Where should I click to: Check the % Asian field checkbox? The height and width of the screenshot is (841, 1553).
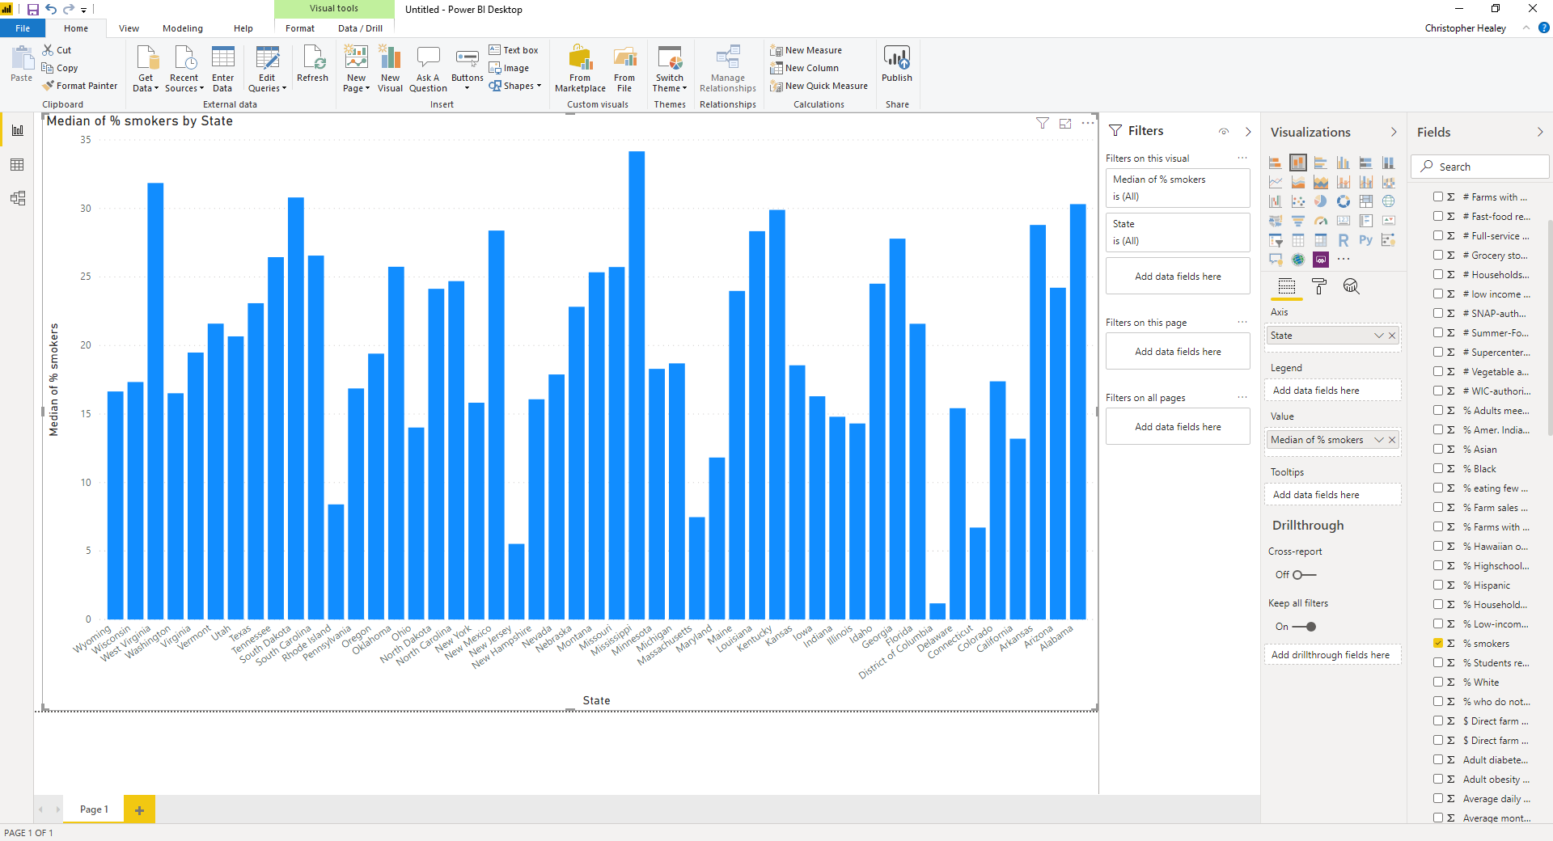(x=1438, y=450)
